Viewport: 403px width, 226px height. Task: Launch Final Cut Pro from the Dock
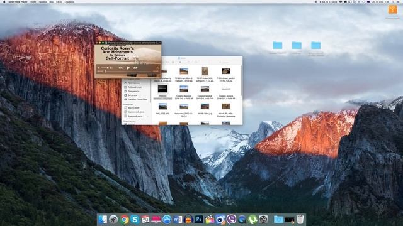(210, 220)
